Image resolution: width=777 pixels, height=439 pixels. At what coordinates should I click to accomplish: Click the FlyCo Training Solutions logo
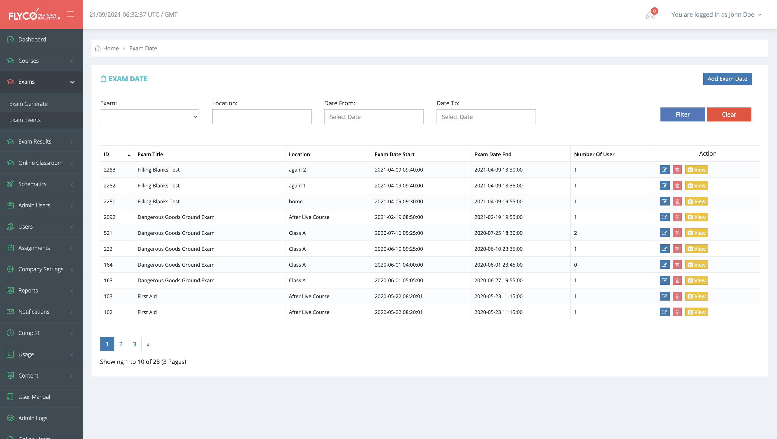point(34,14)
